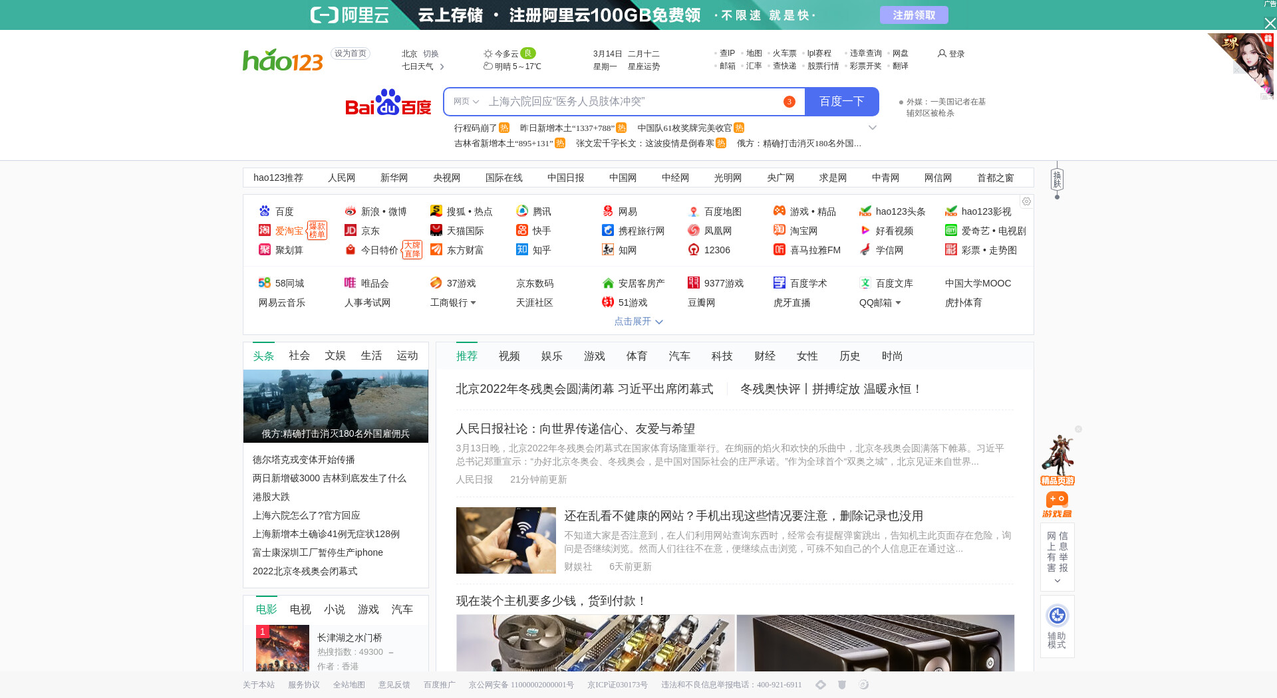The width and height of the screenshot is (1277, 698).
Task: Open the 游戏·精品 gamepad icon
Action: (780, 211)
